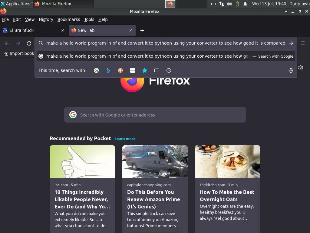Open the system volume icon

pyautogui.click(x=229, y=4)
